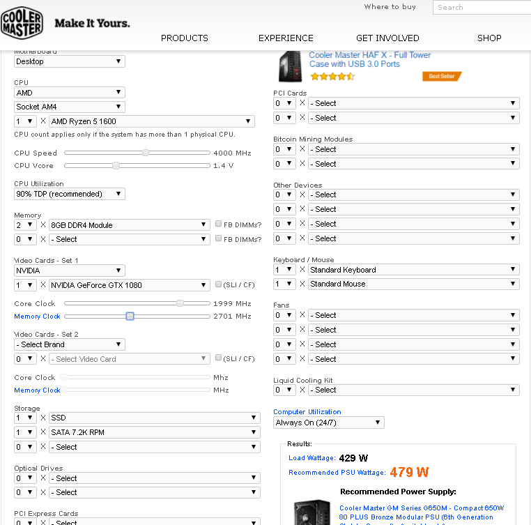The image size is (531, 525).
Task: Open the CPU Utilization dropdown
Action: [70, 194]
